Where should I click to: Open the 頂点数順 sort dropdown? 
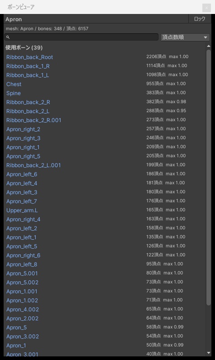point(185,37)
